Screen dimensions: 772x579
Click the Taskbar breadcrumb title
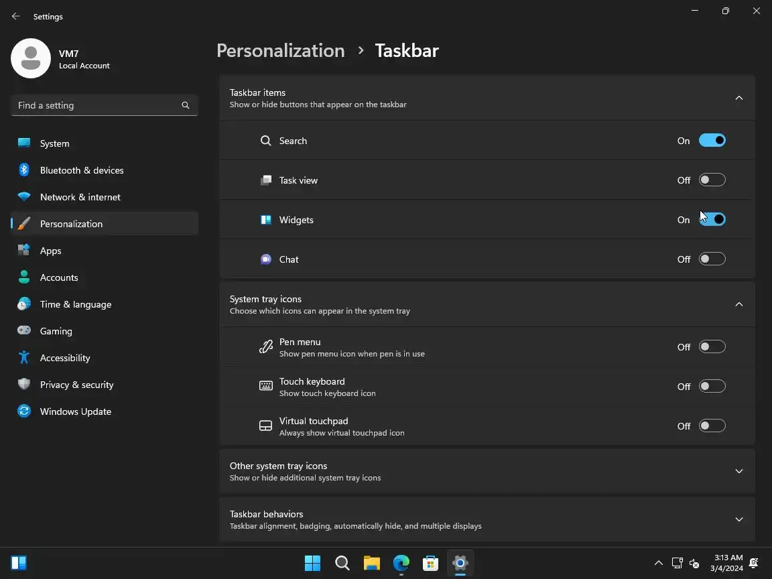(x=407, y=51)
